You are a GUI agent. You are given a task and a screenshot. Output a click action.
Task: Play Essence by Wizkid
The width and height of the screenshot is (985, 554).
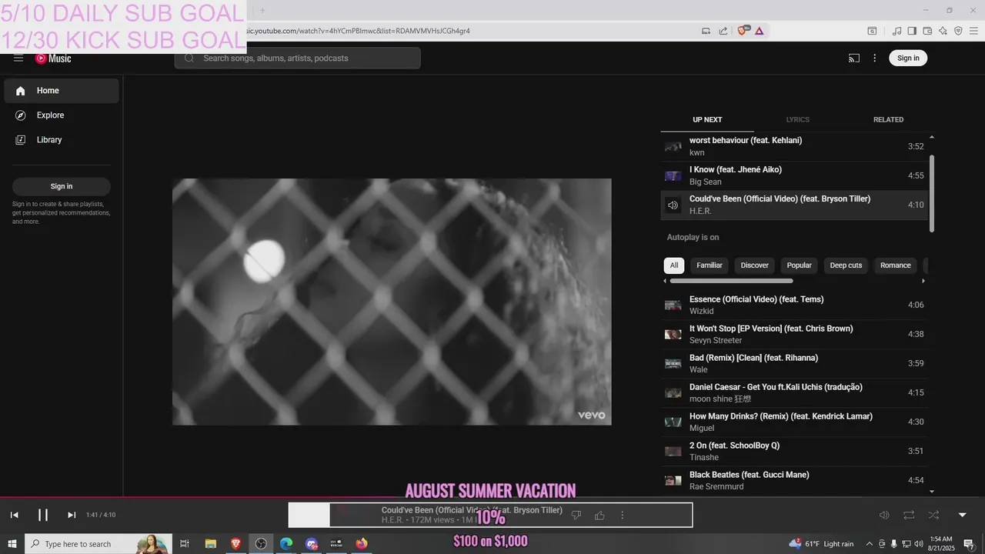(794, 305)
